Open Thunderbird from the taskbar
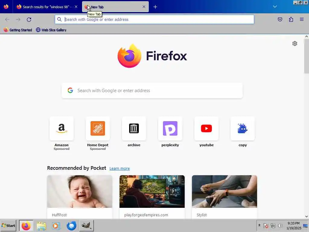Screen dimensions: 309x232 71,225
